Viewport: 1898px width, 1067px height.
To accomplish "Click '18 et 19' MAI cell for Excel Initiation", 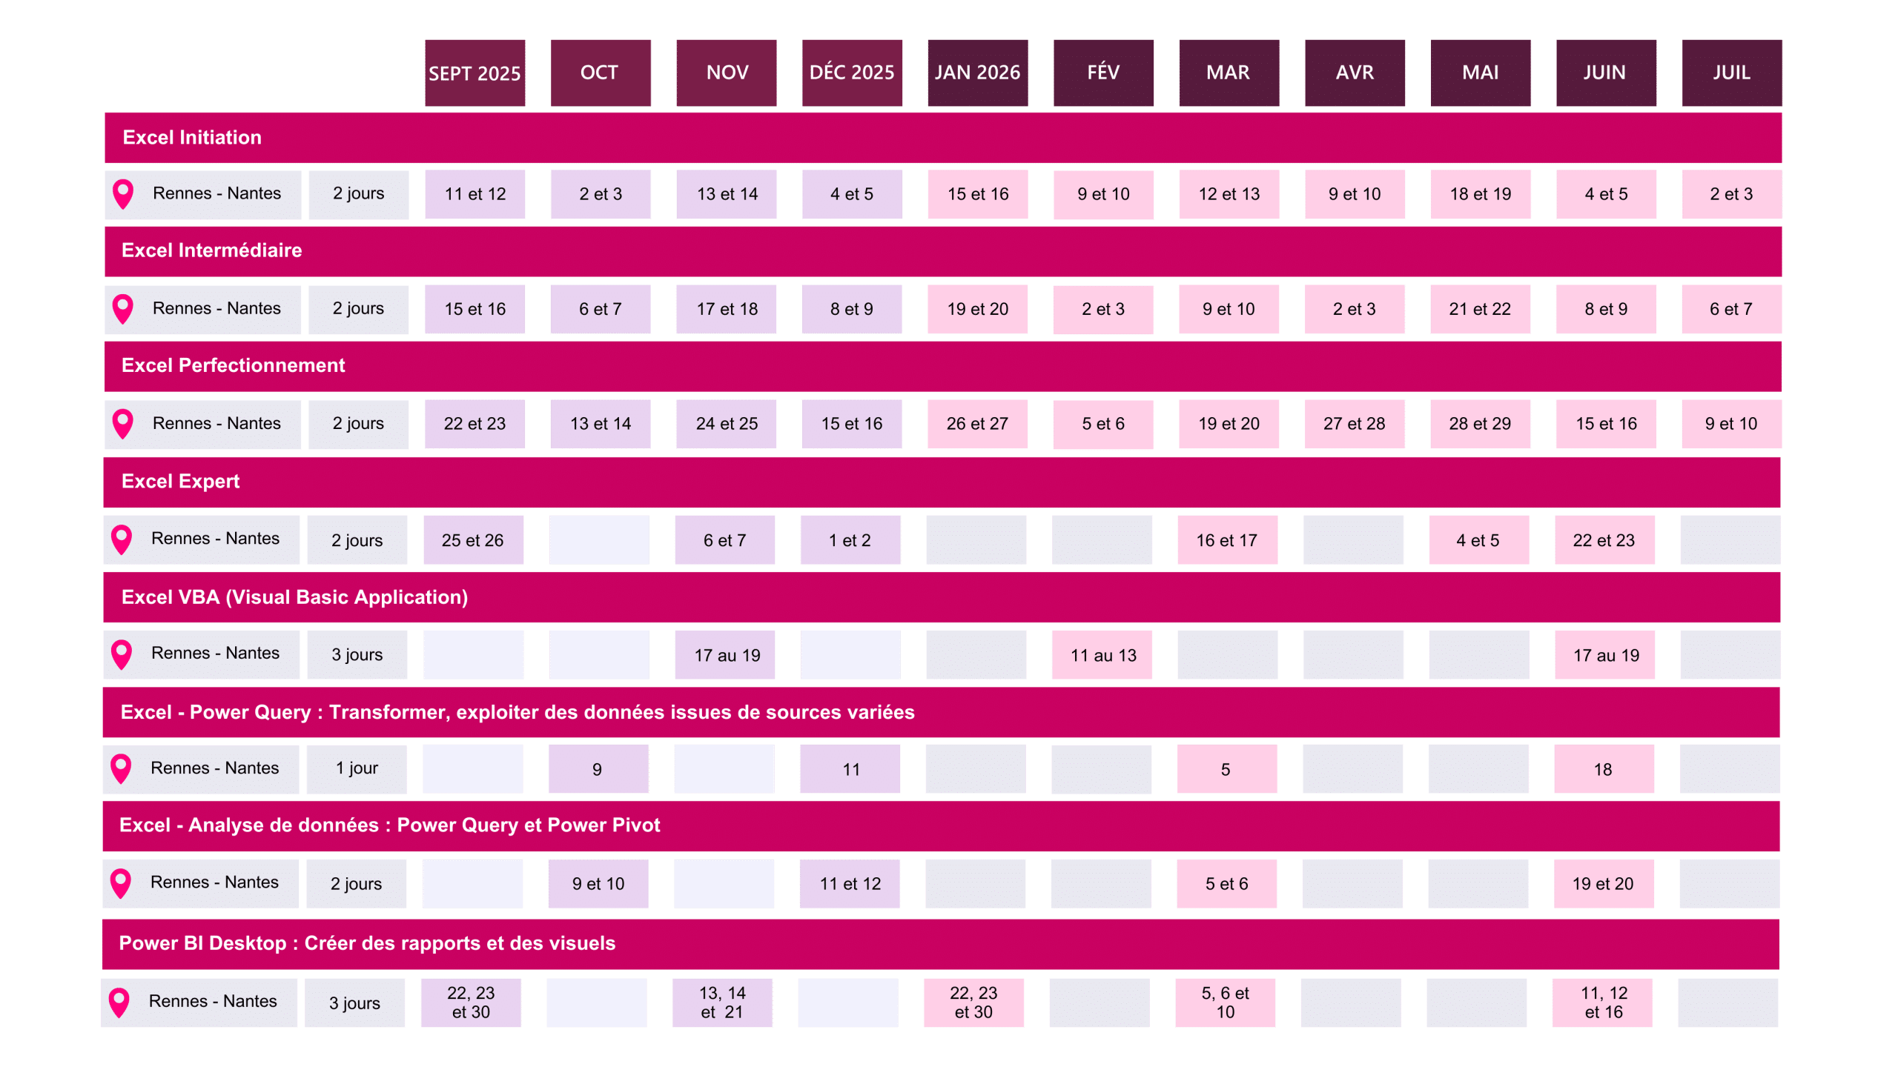I will (x=1481, y=194).
